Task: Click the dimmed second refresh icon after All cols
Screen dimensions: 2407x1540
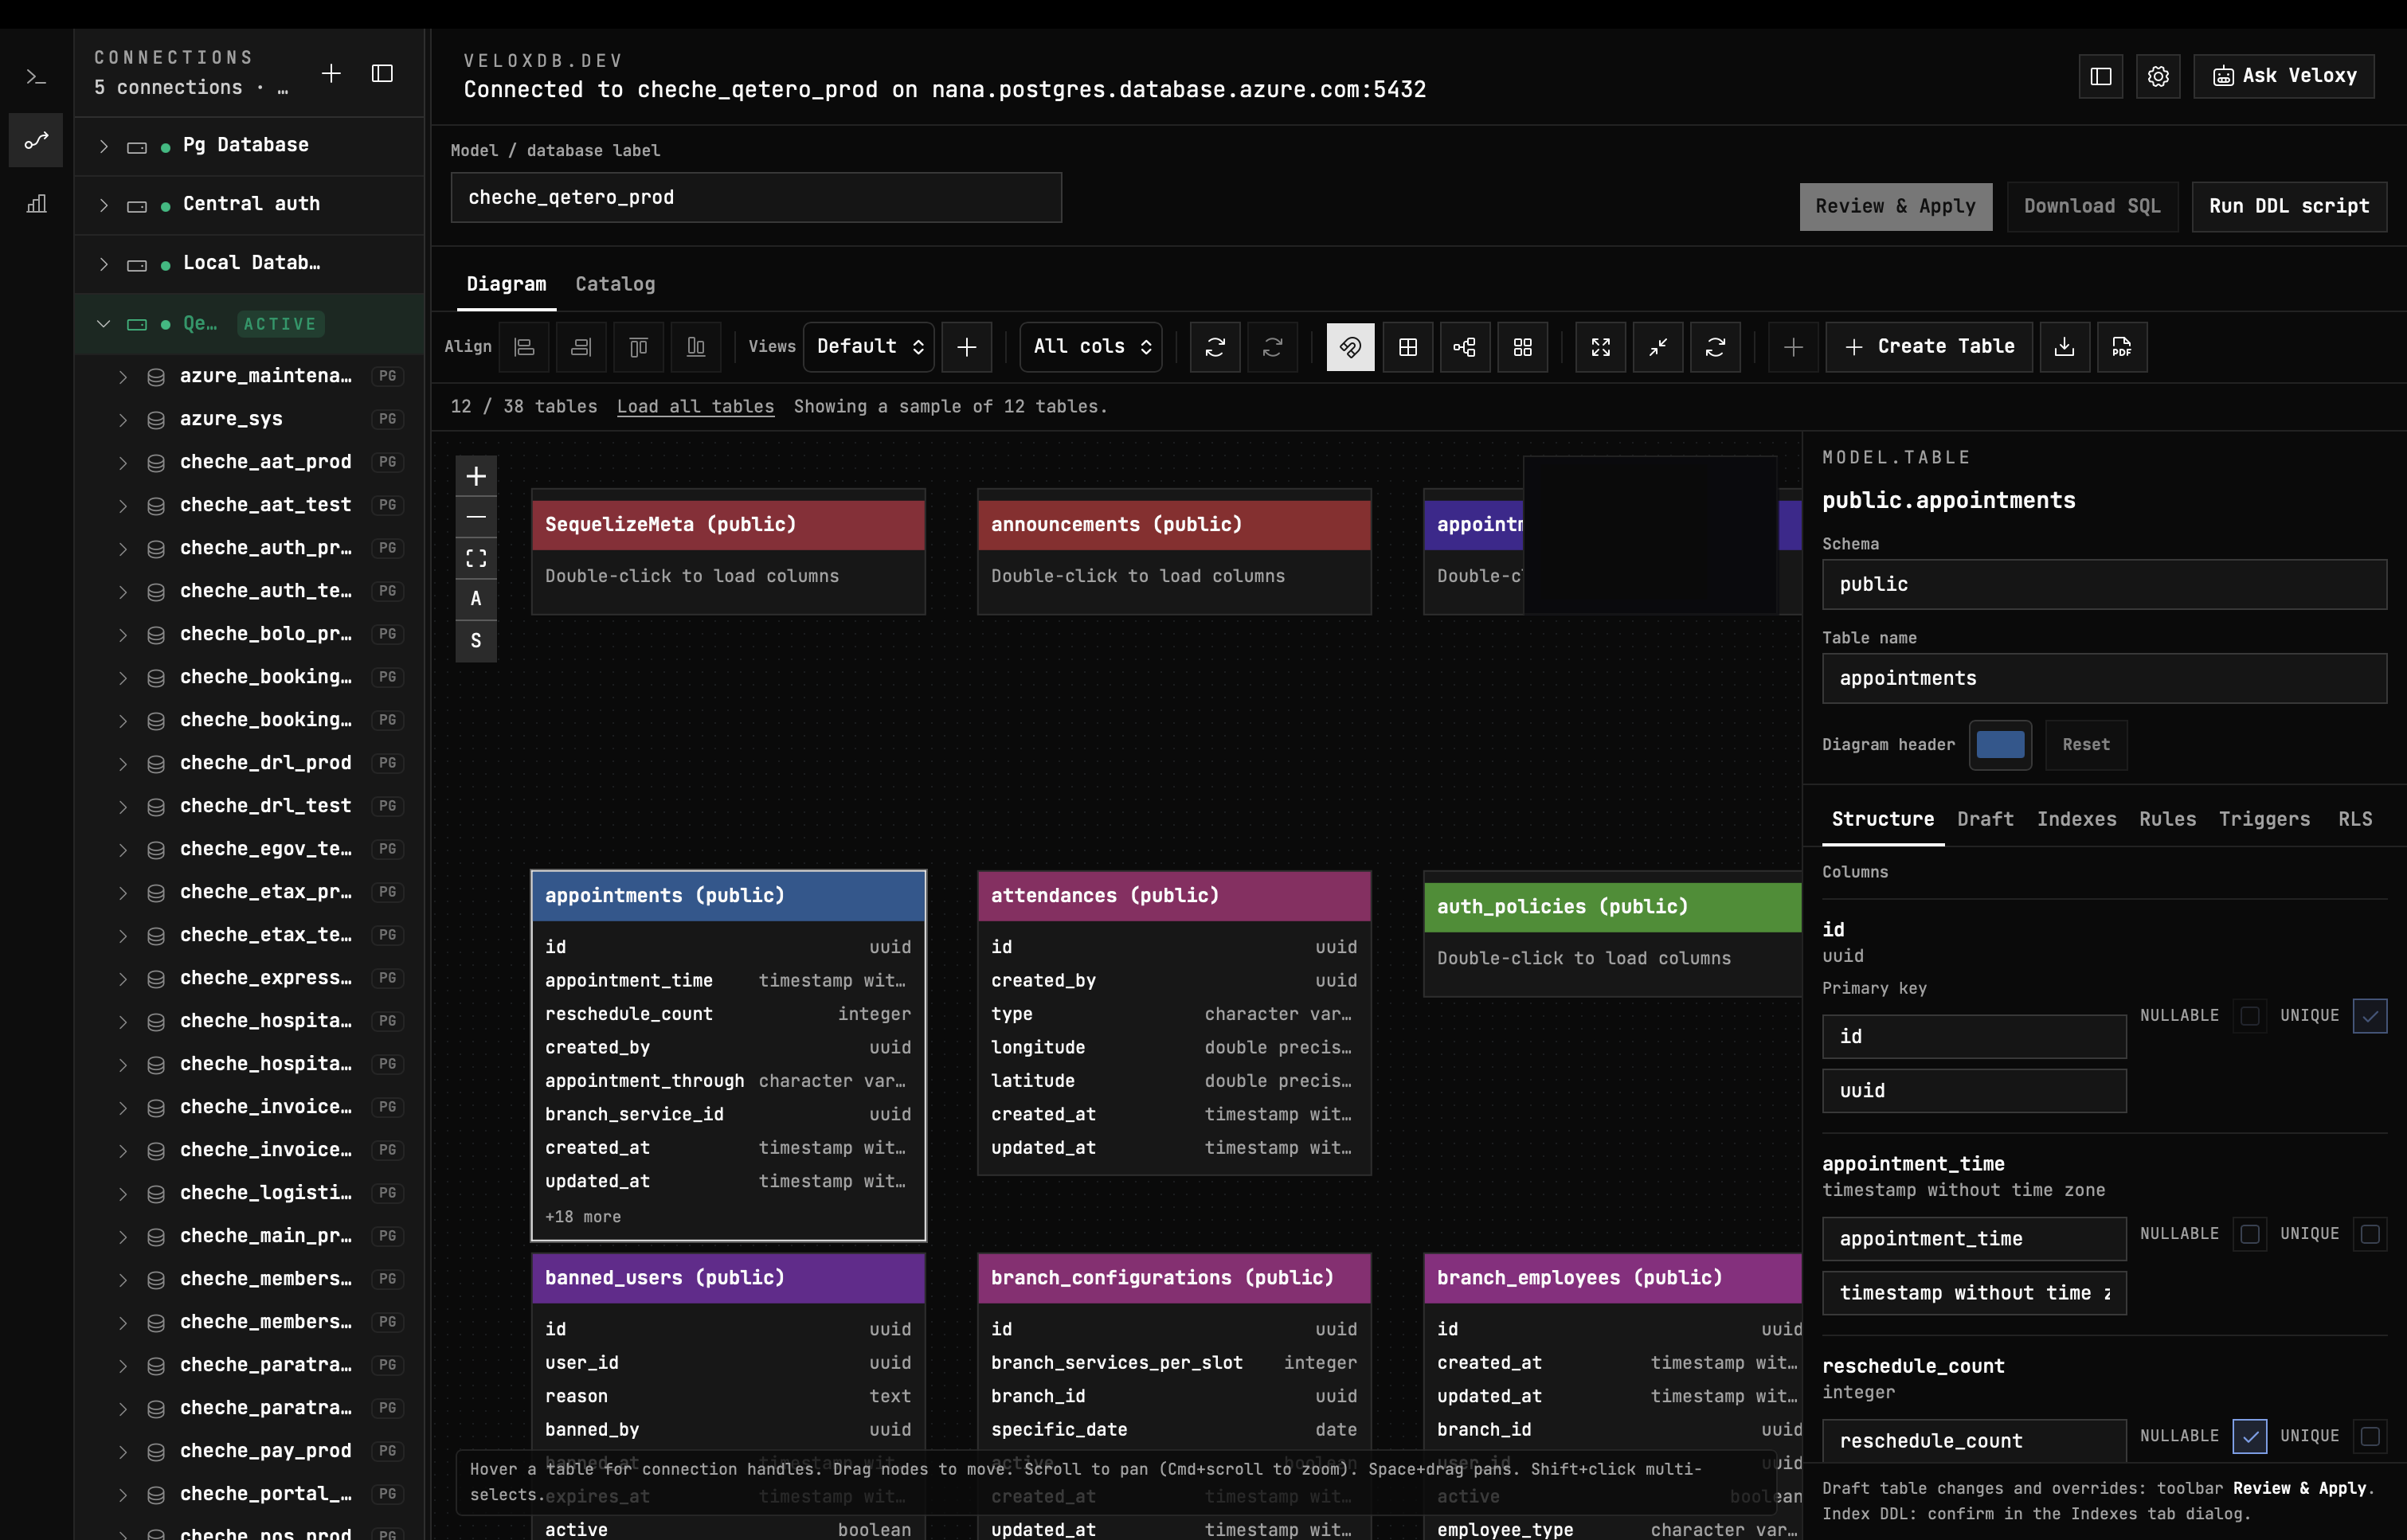Action: click(1273, 347)
